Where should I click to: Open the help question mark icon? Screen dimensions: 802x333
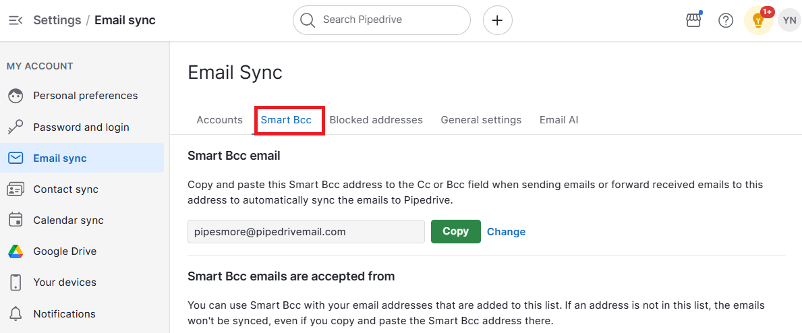[x=726, y=20]
